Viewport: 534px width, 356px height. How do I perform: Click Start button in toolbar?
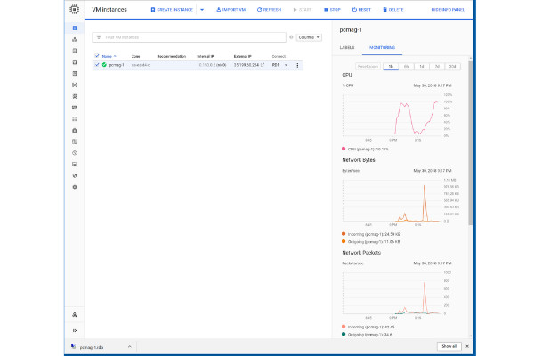click(303, 10)
